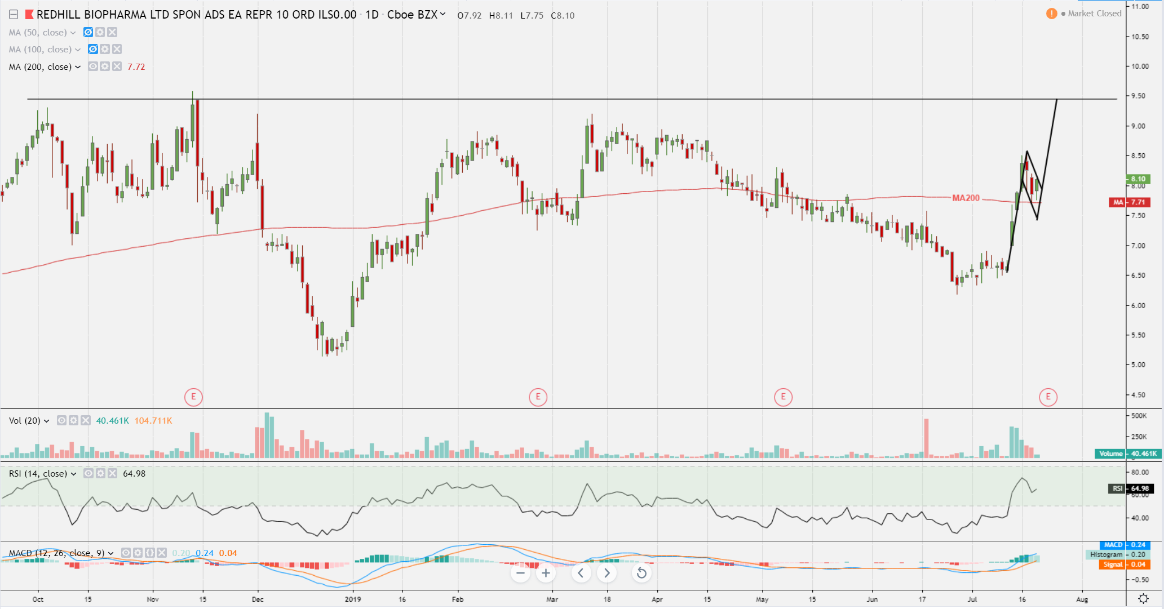Hide the MA 200 indicator
The width and height of the screenshot is (1164, 609).
click(93, 66)
